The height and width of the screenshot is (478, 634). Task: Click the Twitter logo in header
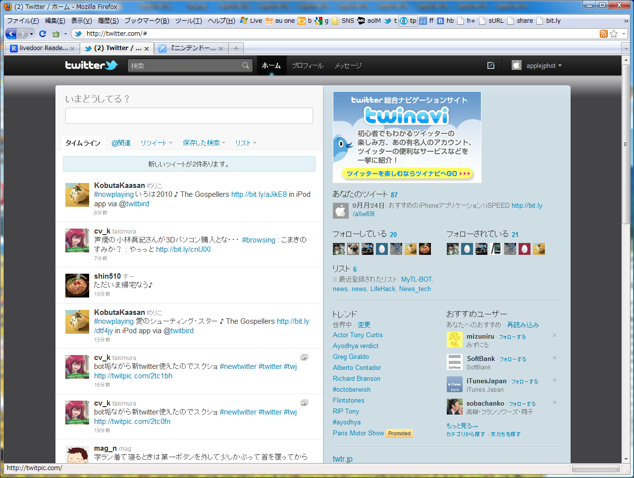click(91, 65)
